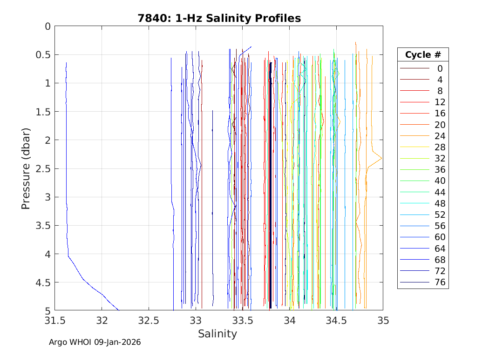Click the 'Argo WHOI 09-Jan-2026' footer text
The height and width of the screenshot is (349, 489).
click(95, 342)
